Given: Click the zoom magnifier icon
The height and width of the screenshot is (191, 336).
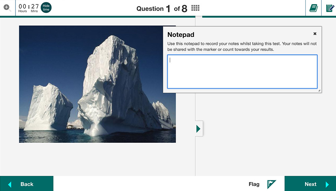Looking at the screenshot, I should point(7,8).
